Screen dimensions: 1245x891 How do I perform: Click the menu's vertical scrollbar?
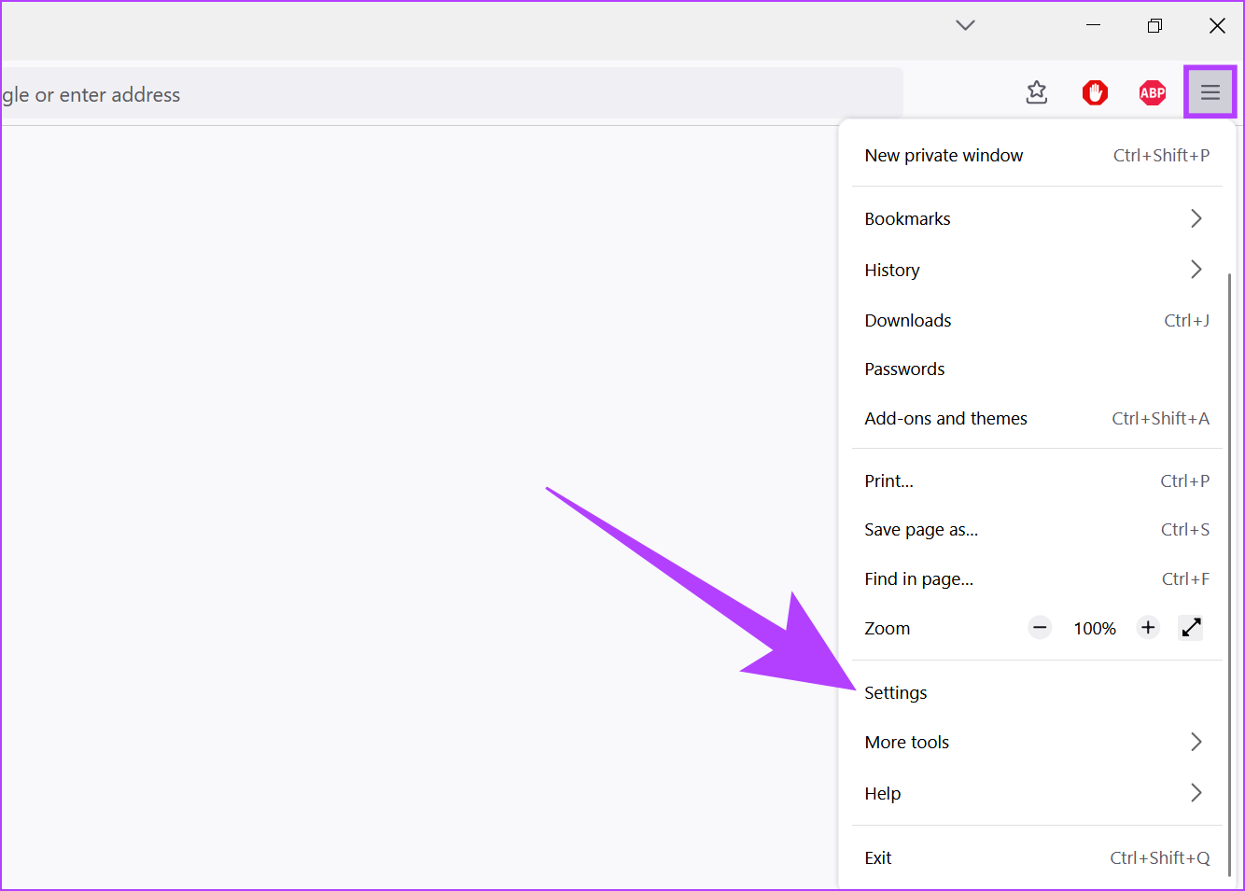(1228, 560)
